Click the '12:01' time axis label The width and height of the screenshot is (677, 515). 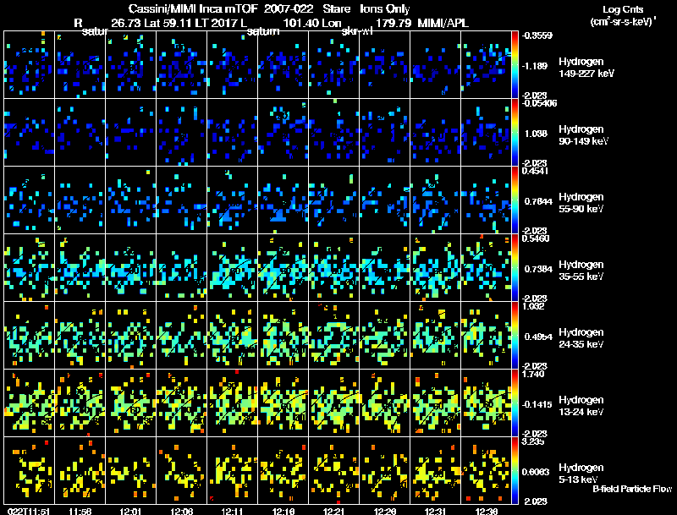[x=131, y=511]
